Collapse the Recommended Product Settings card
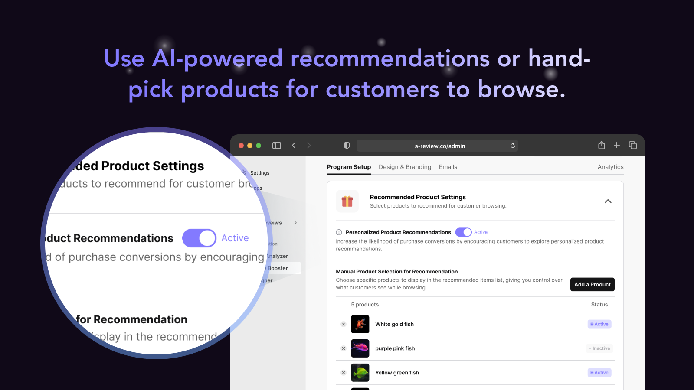This screenshot has height=390, width=694. coord(608,201)
